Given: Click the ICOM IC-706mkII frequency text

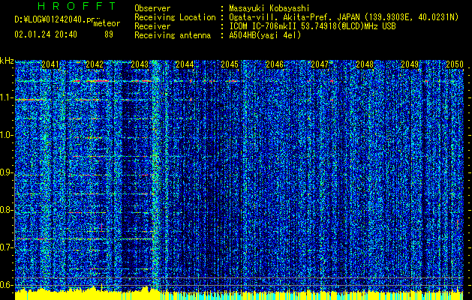Looking at the screenshot, I should [312, 26].
